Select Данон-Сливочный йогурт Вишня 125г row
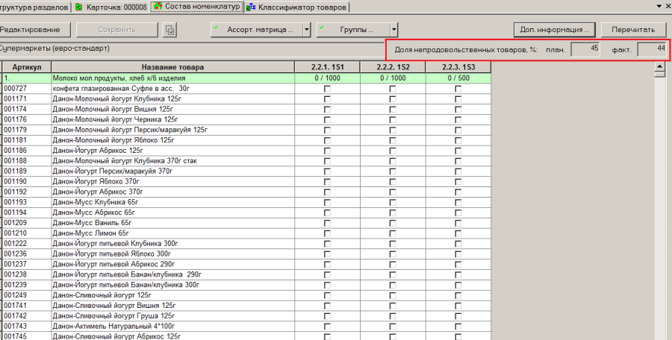This screenshot has height=340, width=672. 246,306
